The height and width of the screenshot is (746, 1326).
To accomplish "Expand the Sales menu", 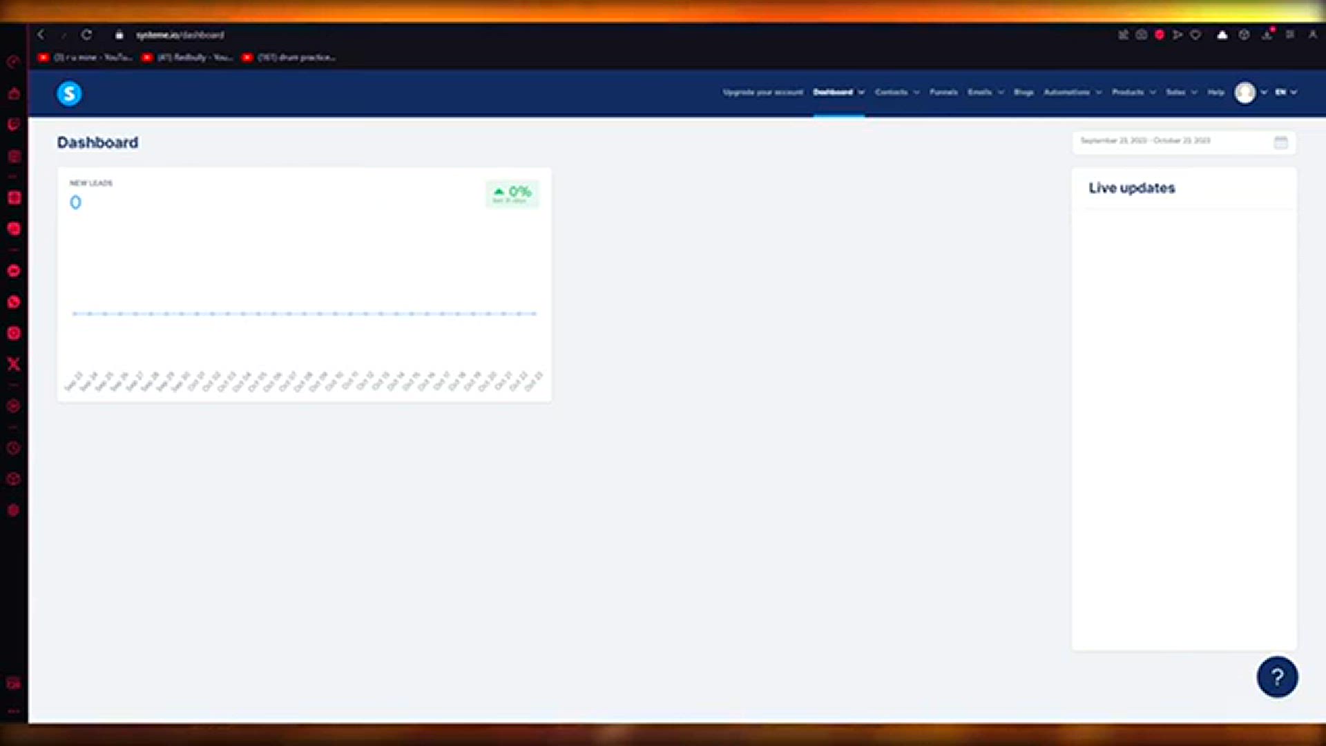I will click(x=1182, y=92).
